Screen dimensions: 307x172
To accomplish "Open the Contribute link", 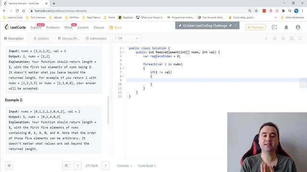I will coord(146,166).
